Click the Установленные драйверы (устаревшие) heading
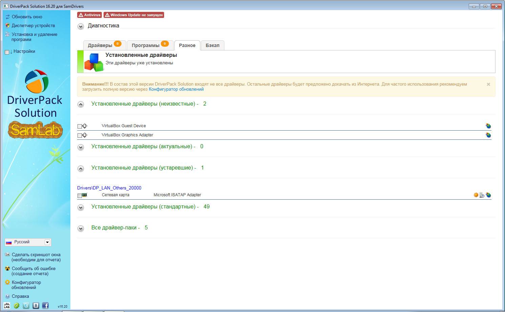Viewport: 505px width, 312px height. click(x=148, y=168)
